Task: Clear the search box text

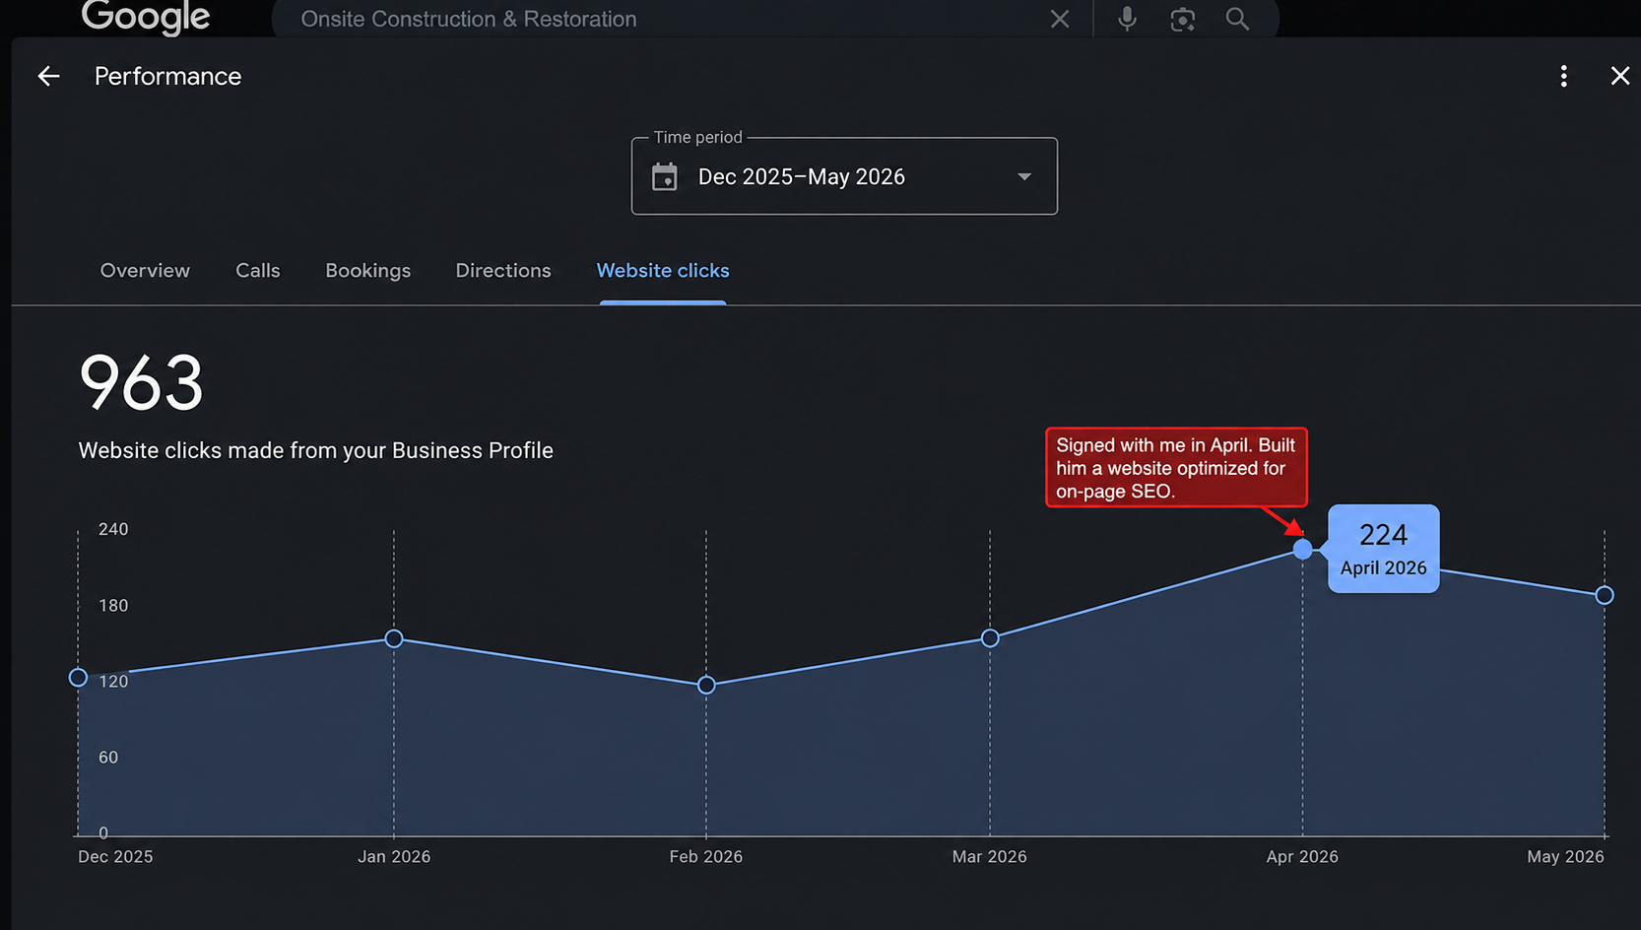Action: [x=1060, y=19]
